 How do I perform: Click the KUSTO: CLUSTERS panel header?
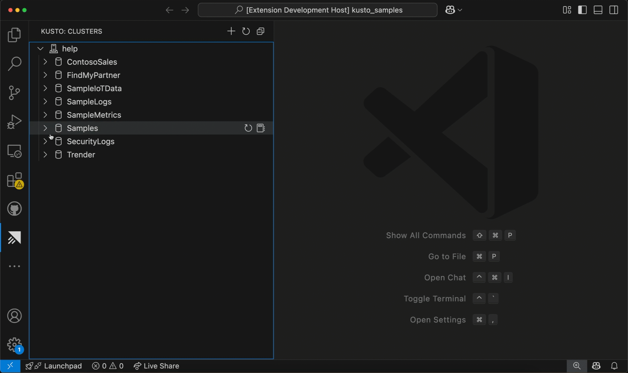click(x=72, y=31)
